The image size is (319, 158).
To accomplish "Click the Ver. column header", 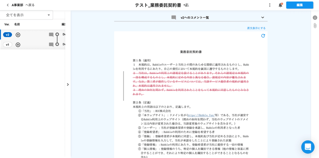I will [7, 24].
